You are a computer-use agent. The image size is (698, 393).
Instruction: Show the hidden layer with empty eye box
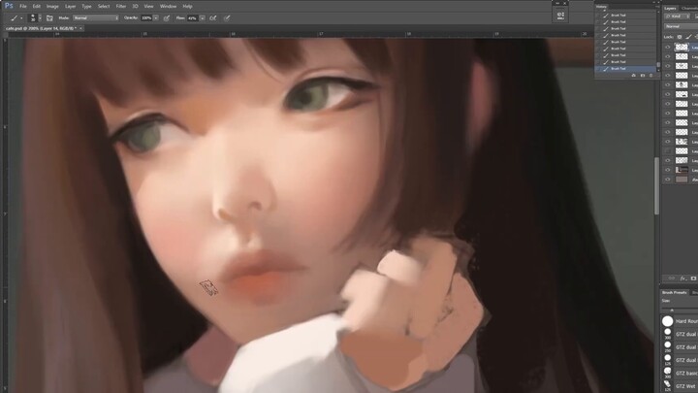click(667, 151)
